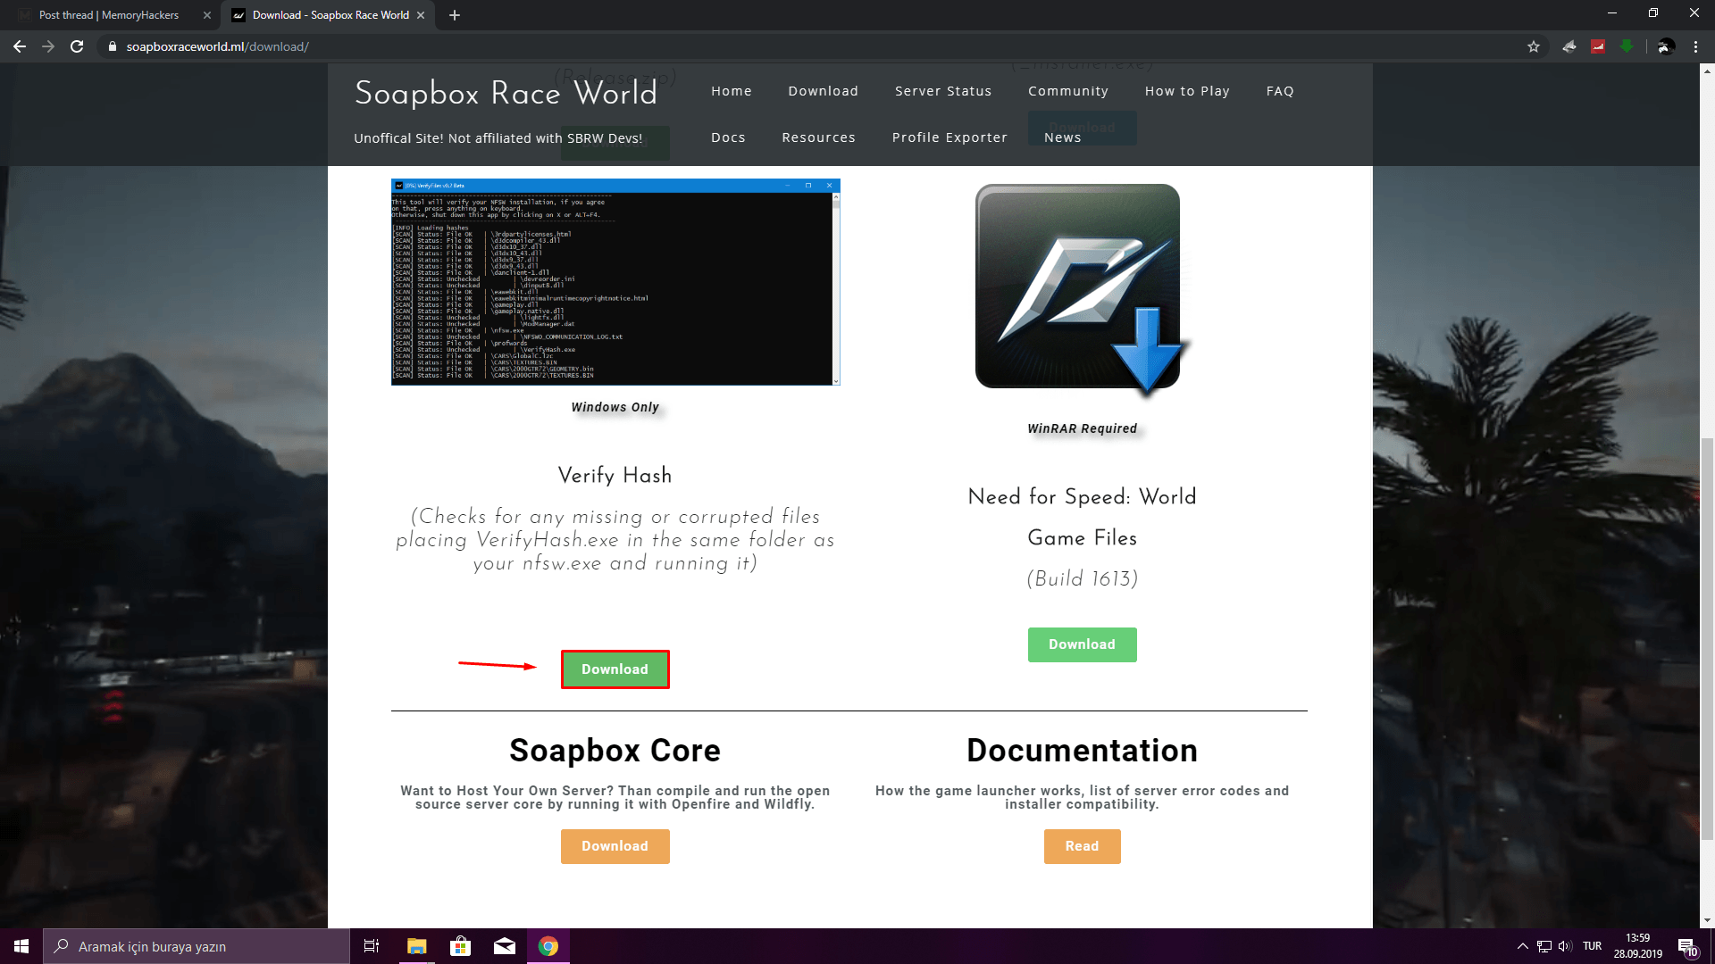
Task: Close the Post thread MemoryHackers tab
Action: pyautogui.click(x=206, y=15)
